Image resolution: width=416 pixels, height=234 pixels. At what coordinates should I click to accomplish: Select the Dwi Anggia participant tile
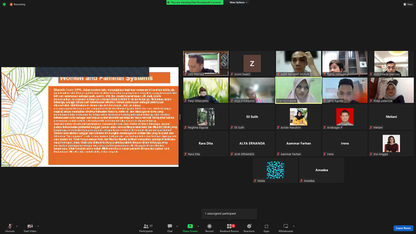[x=391, y=144]
